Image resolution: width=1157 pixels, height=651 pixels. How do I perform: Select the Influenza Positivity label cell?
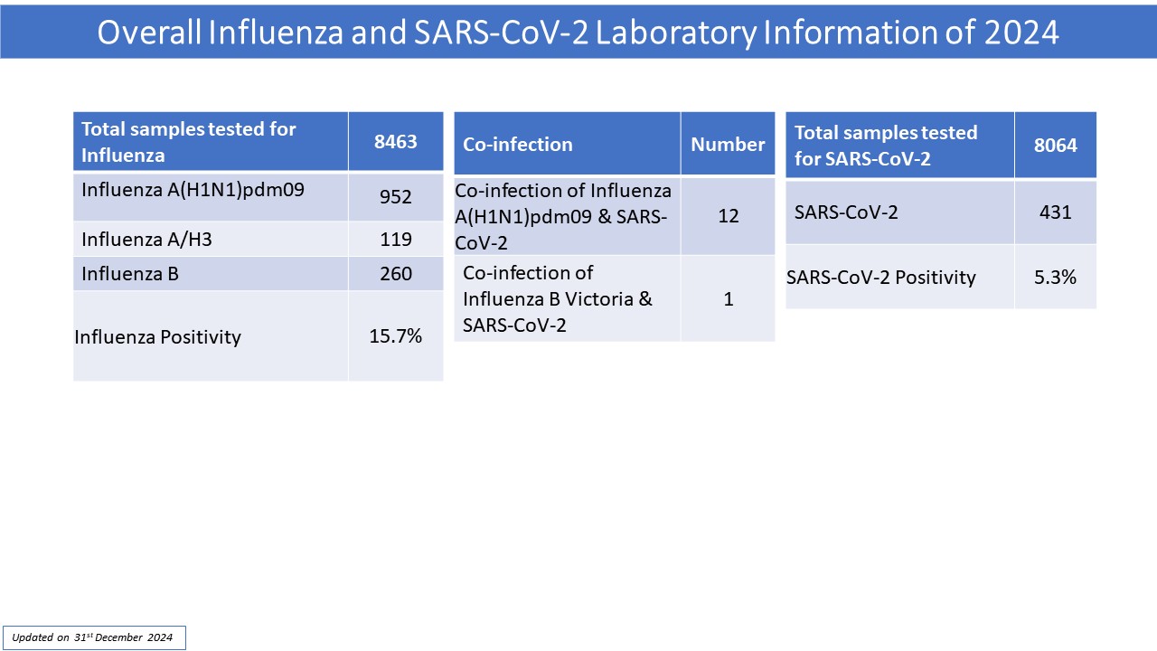coord(210,336)
